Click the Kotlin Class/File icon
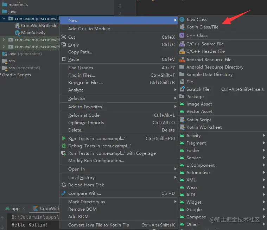 [x=182, y=27]
